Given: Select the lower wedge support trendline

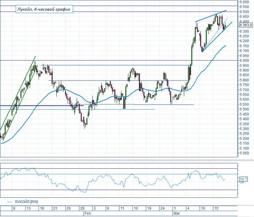Looking at the screenshot, I should pos(217,37).
